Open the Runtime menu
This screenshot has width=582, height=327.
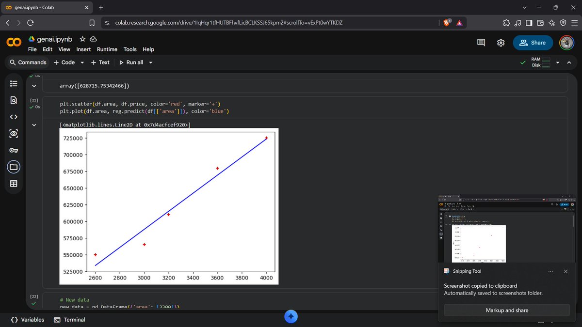[107, 49]
